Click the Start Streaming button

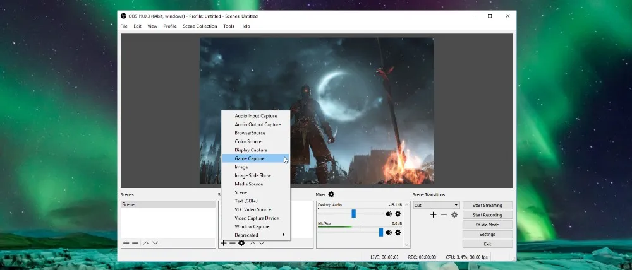[487, 205]
